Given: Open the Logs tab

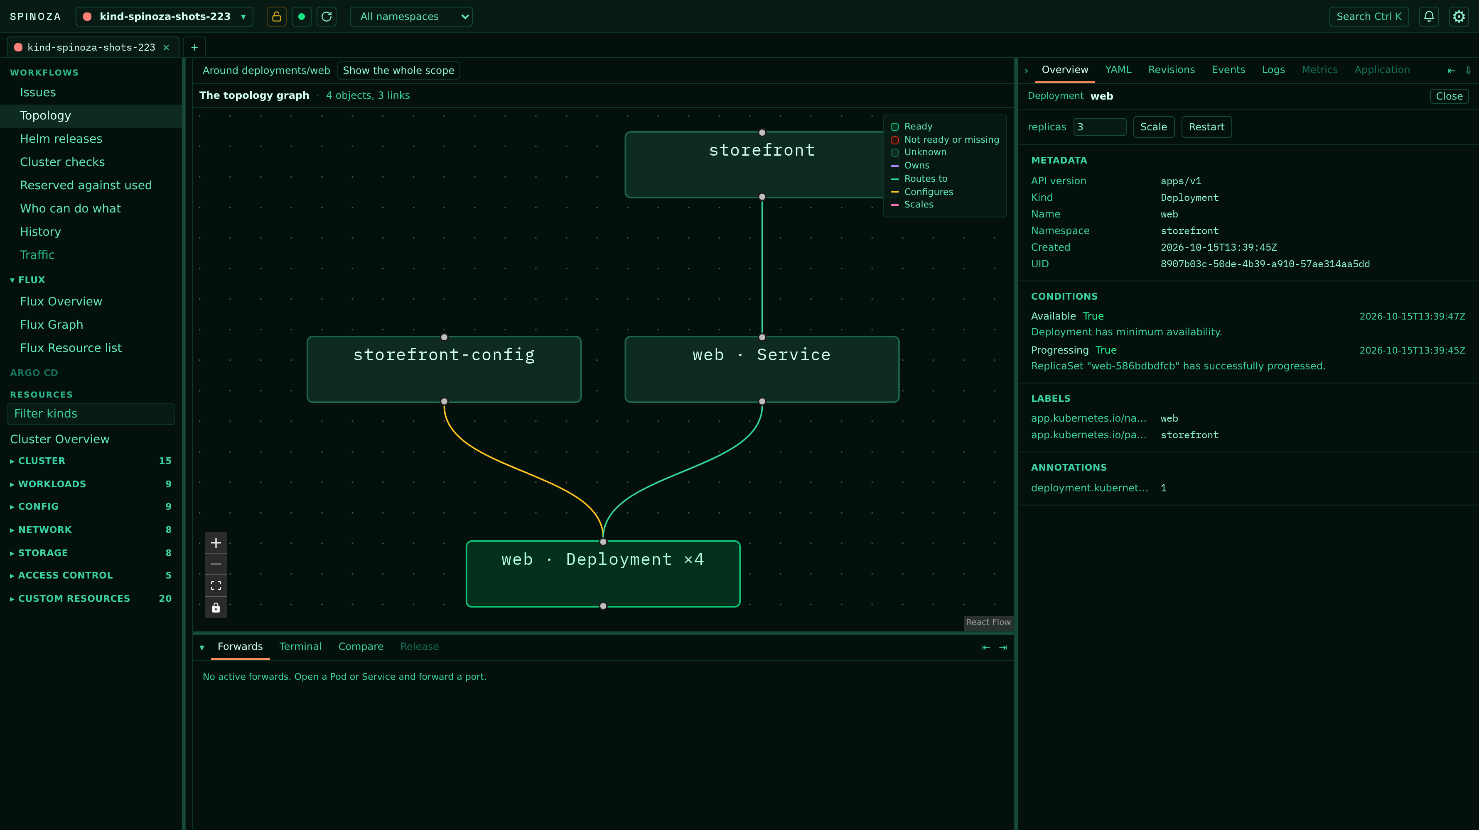Looking at the screenshot, I should pos(1273,69).
